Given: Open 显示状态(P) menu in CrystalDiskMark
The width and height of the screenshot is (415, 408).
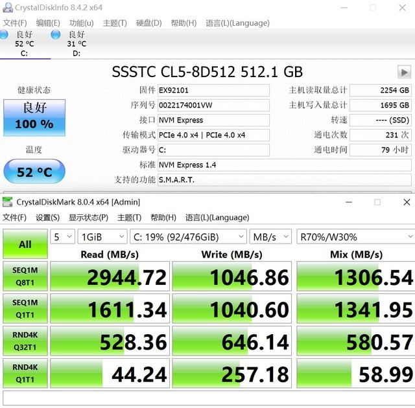Looking at the screenshot, I should tap(88, 218).
